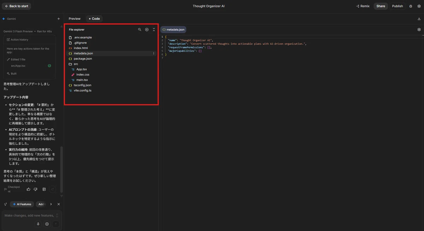The width and height of the screenshot is (424, 231).
Task: Download the app code
Action: 419,19
